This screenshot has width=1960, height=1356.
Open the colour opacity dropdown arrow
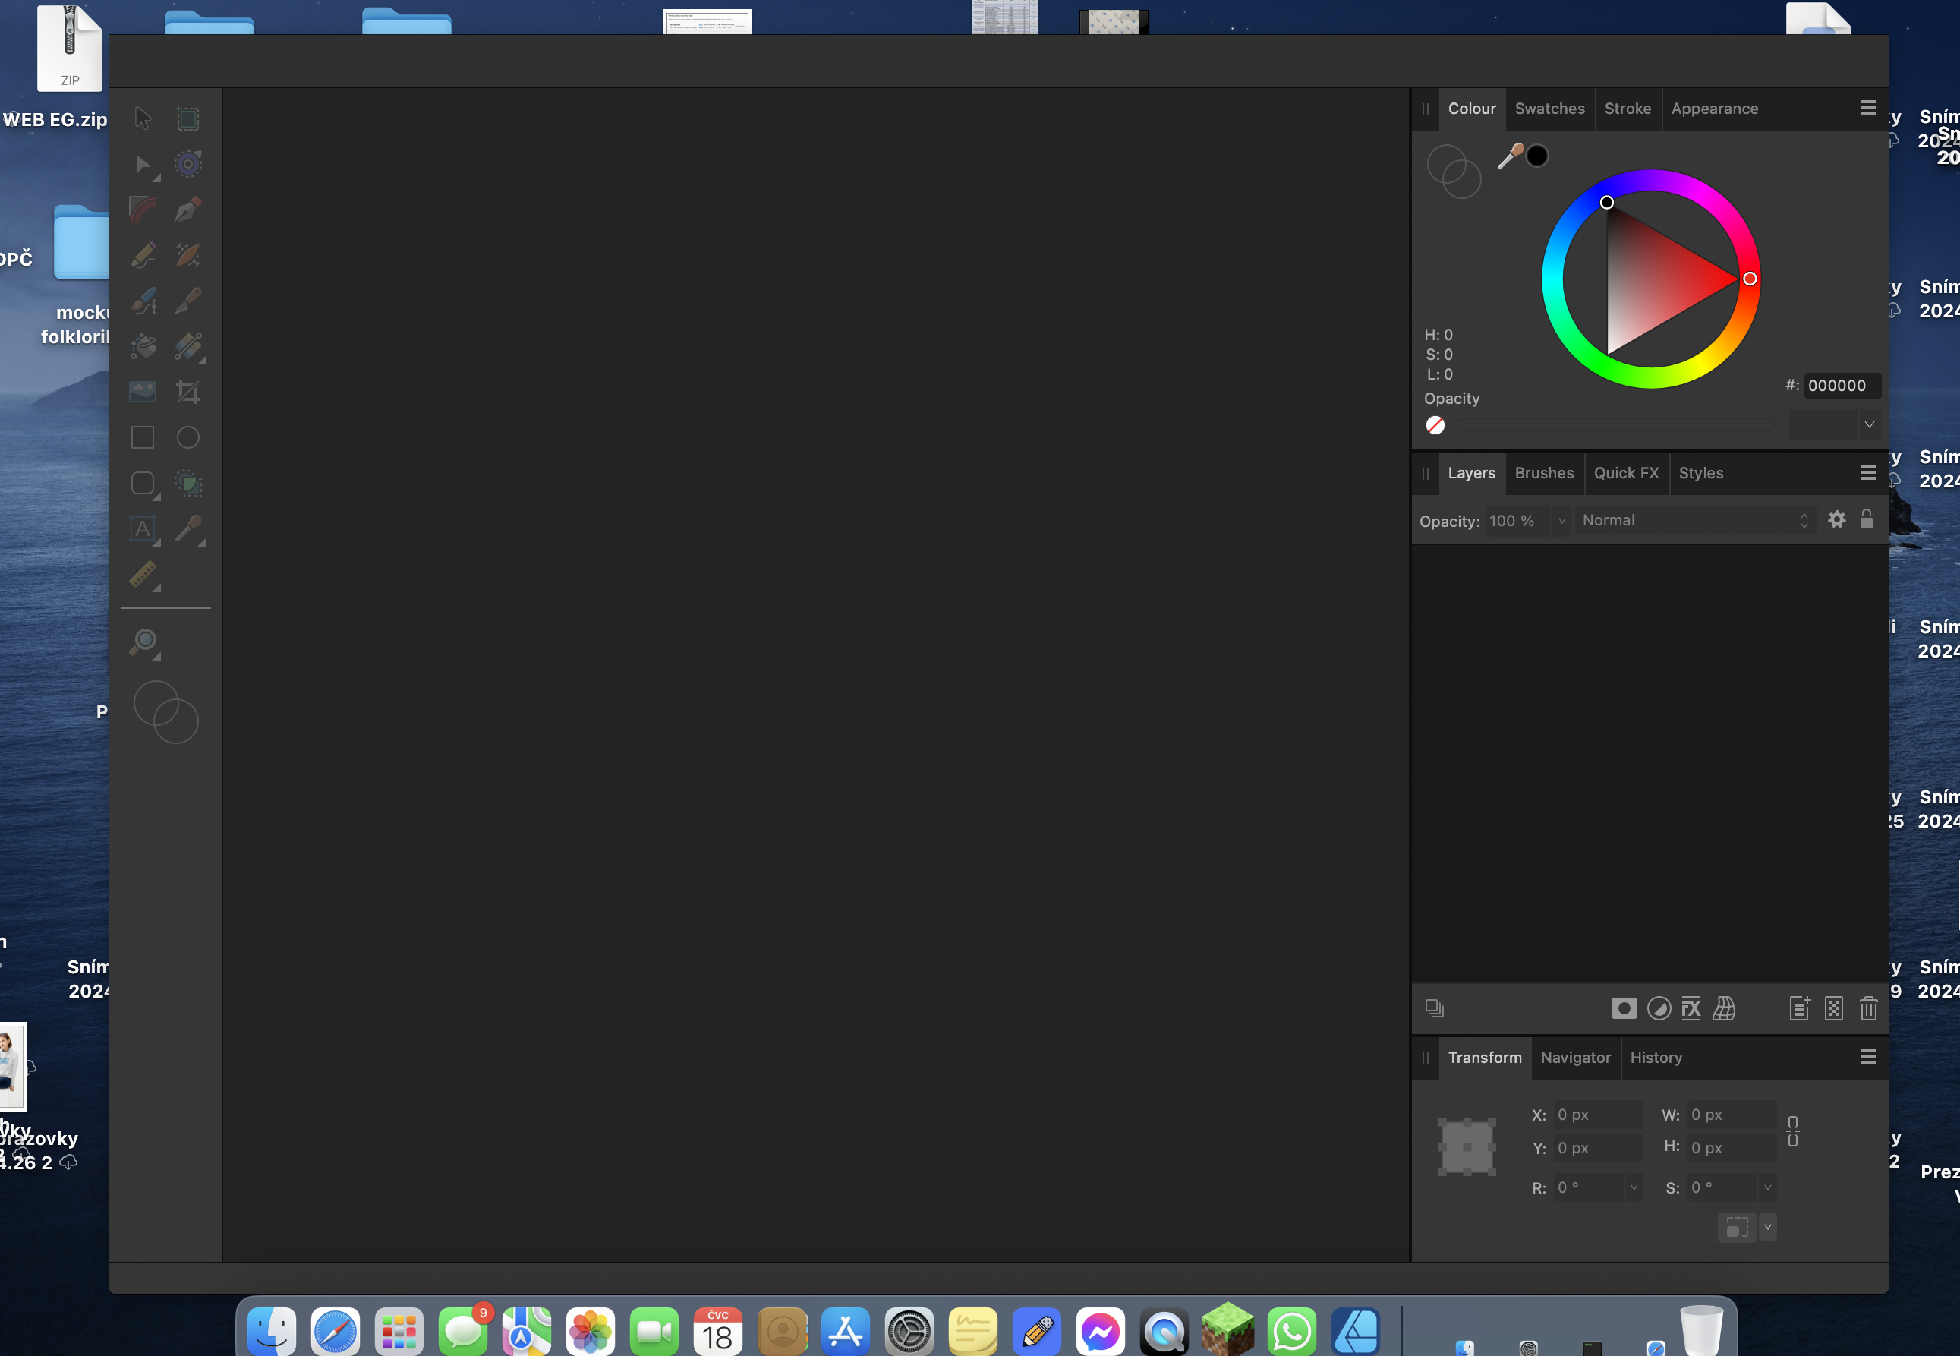[x=1869, y=425]
